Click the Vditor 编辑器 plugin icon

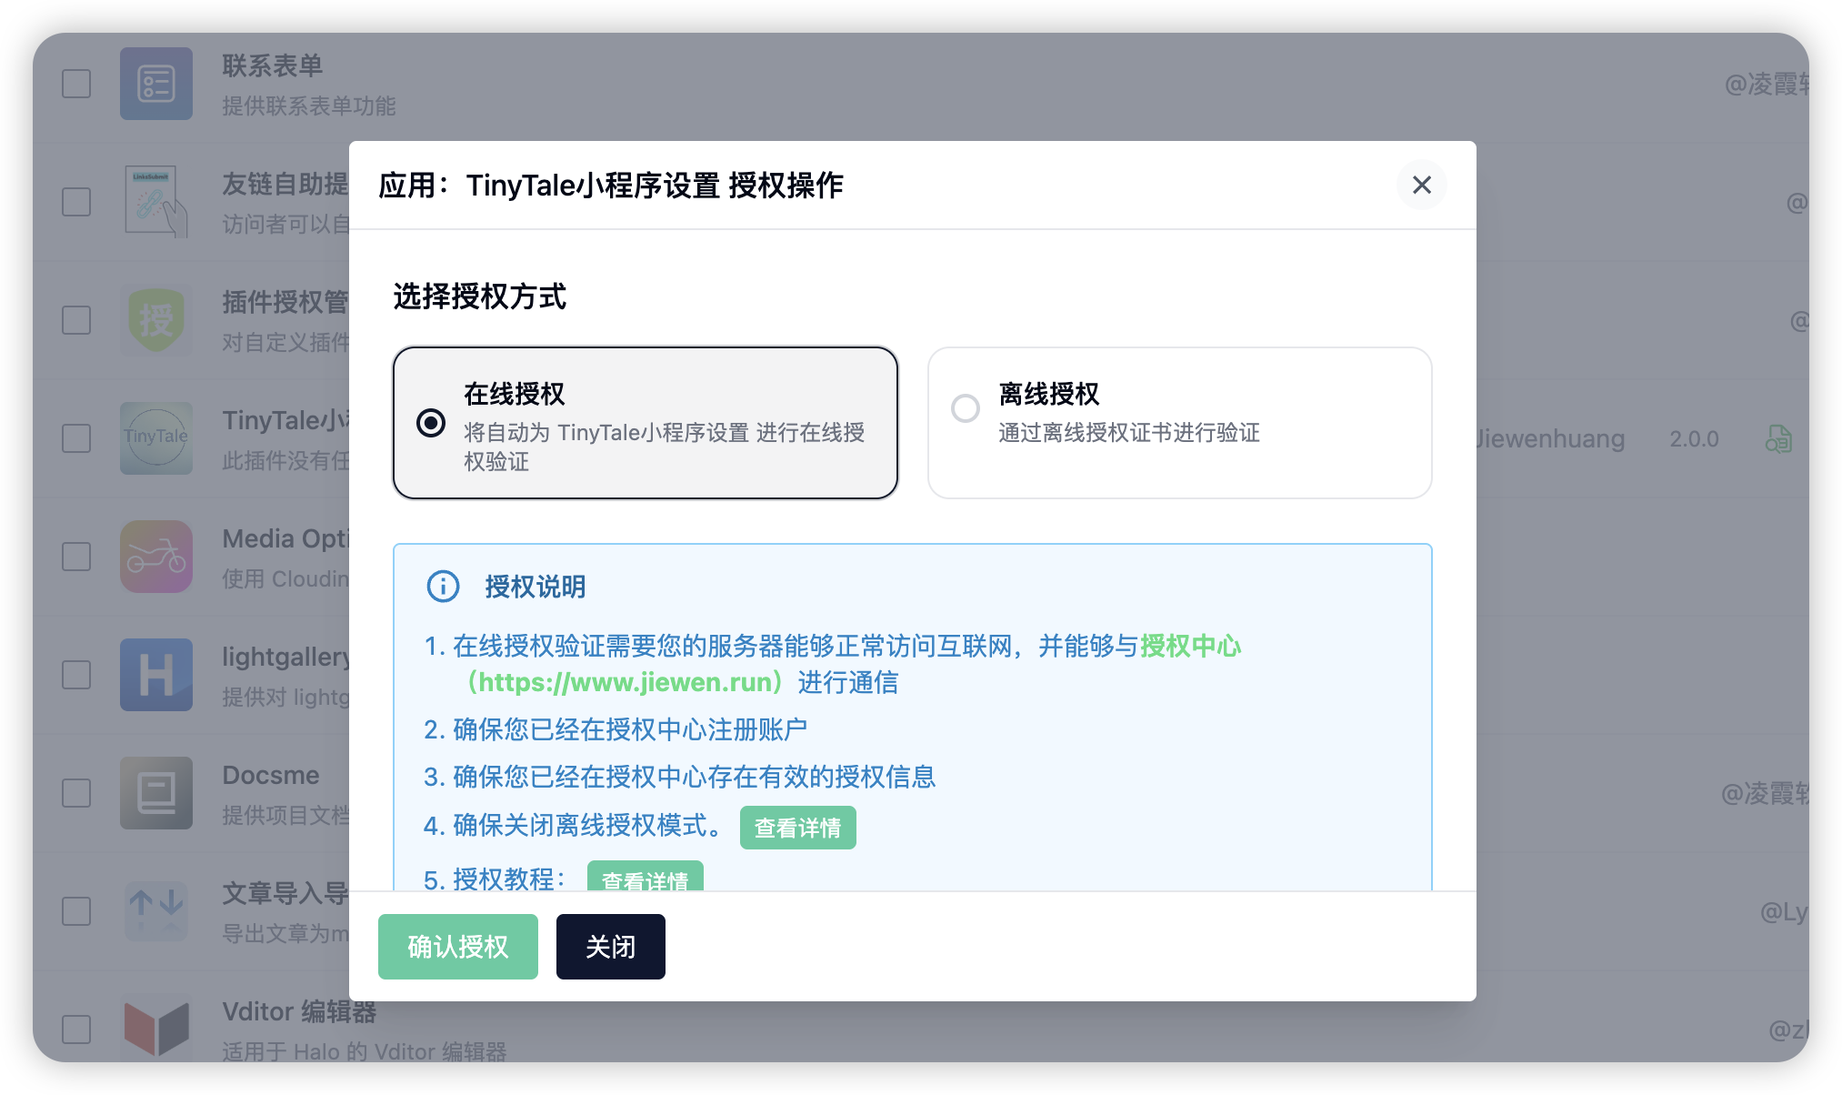[156, 1028]
